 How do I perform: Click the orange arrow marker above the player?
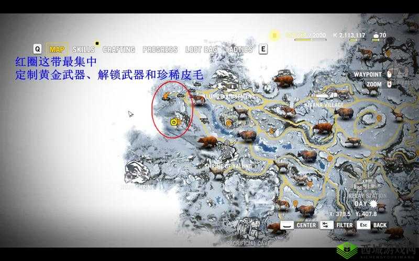pos(167,95)
